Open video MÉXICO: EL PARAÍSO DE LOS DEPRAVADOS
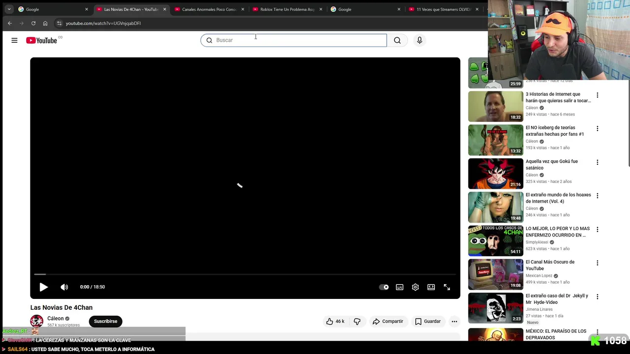 pyautogui.click(x=556, y=334)
